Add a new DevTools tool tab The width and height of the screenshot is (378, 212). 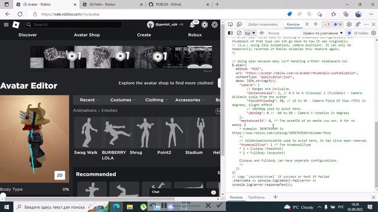315,24
